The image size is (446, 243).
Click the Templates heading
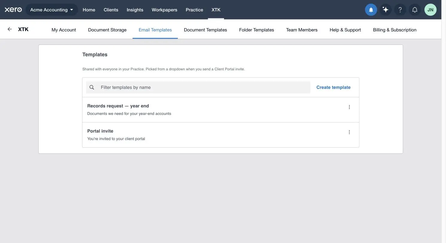point(95,54)
